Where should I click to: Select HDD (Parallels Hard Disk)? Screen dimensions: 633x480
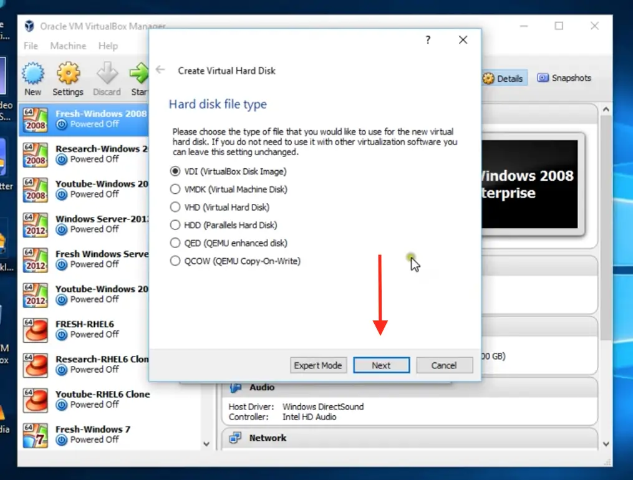point(175,225)
